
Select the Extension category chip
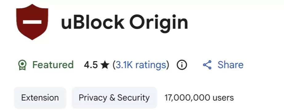coord(40,98)
